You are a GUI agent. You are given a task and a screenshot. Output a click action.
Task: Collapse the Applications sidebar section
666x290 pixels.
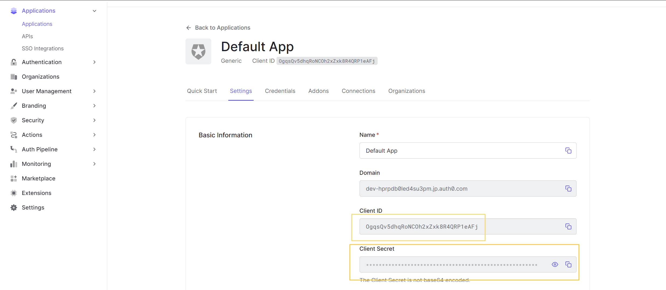94,11
